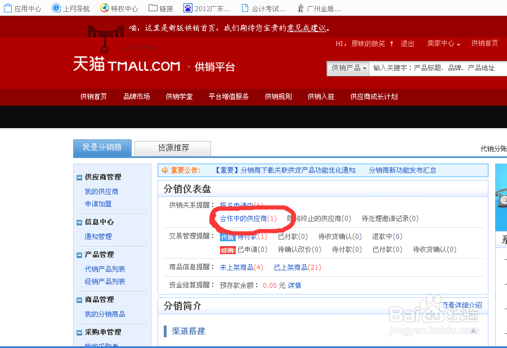
Task: Collapse the 采购单管理 sidebar section
Action: point(79,332)
